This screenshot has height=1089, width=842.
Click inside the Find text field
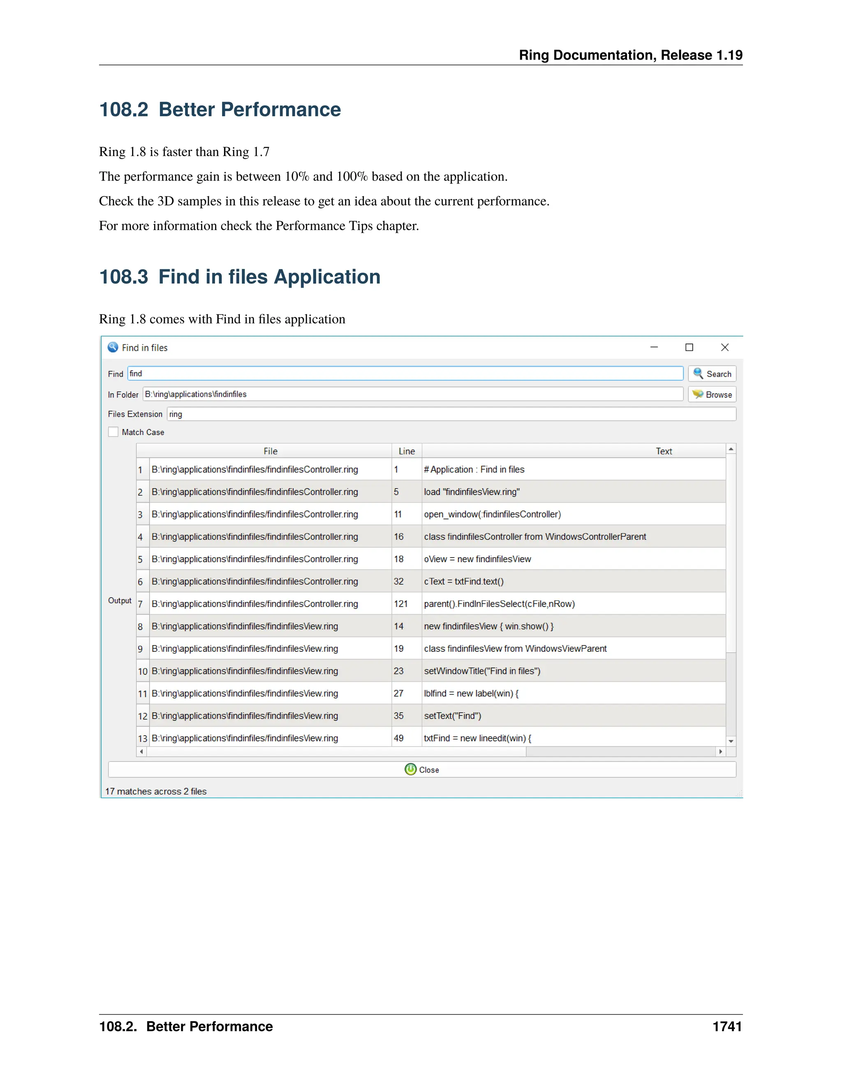pyautogui.click(x=405, y=374)
